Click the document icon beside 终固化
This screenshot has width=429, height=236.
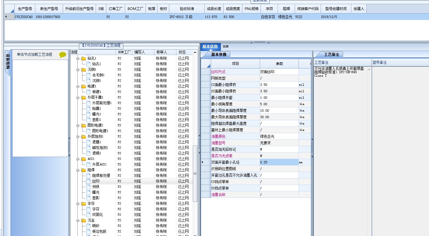click(x=88, y=215)
